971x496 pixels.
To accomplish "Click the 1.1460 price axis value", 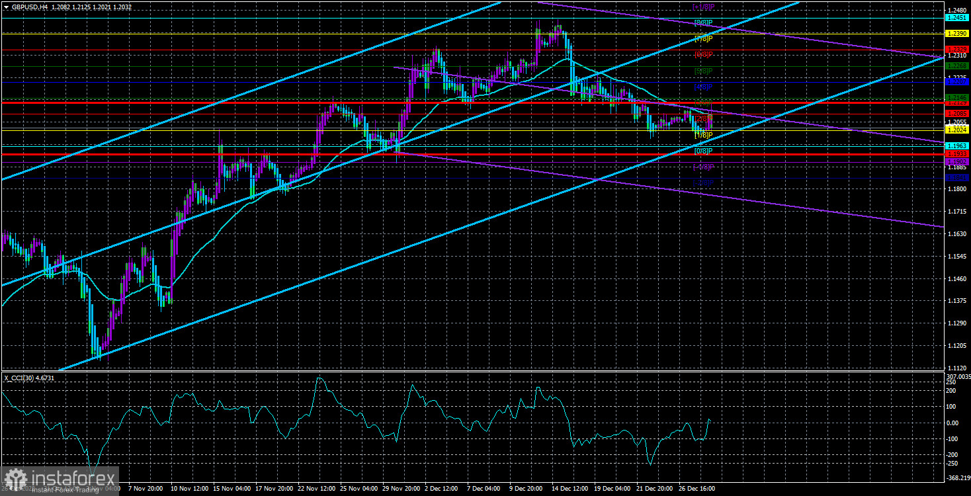I will point(957,278).
